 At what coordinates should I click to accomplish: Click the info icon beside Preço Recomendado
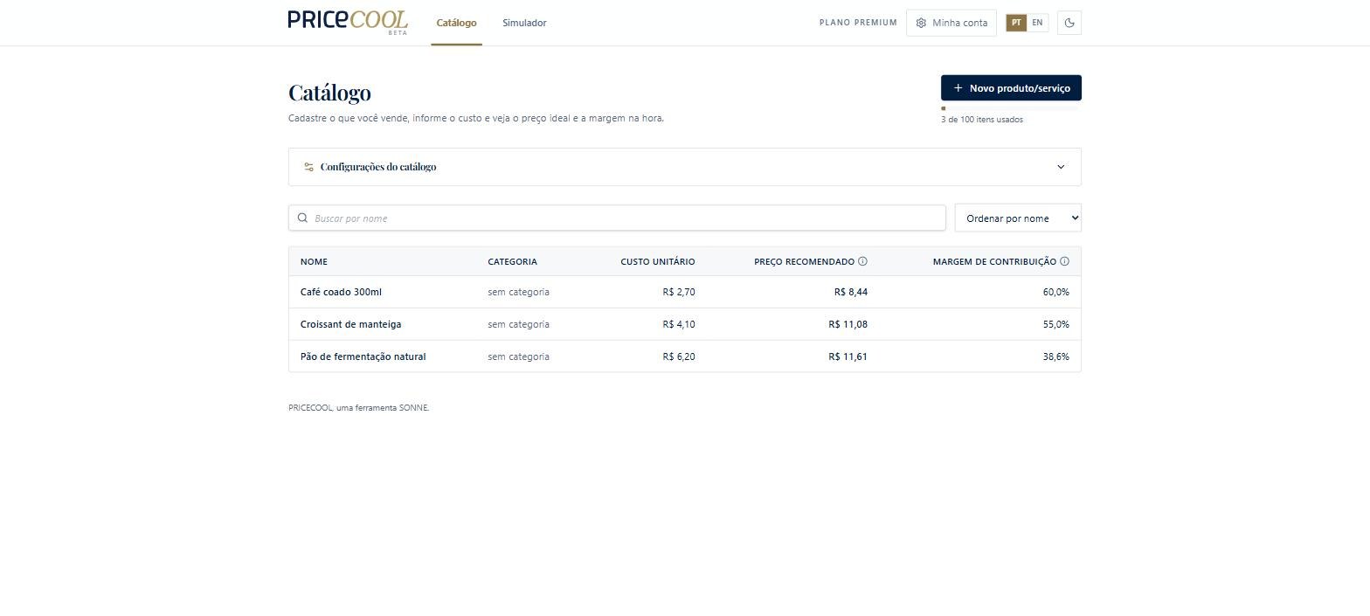(x=862, y=261)
